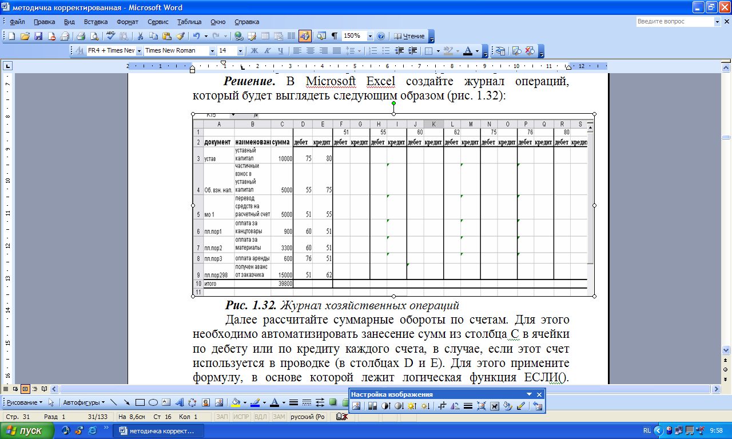Click the fill color paint bucket button
This screenshot has width=732, height=439.
(x=237, y=402)
